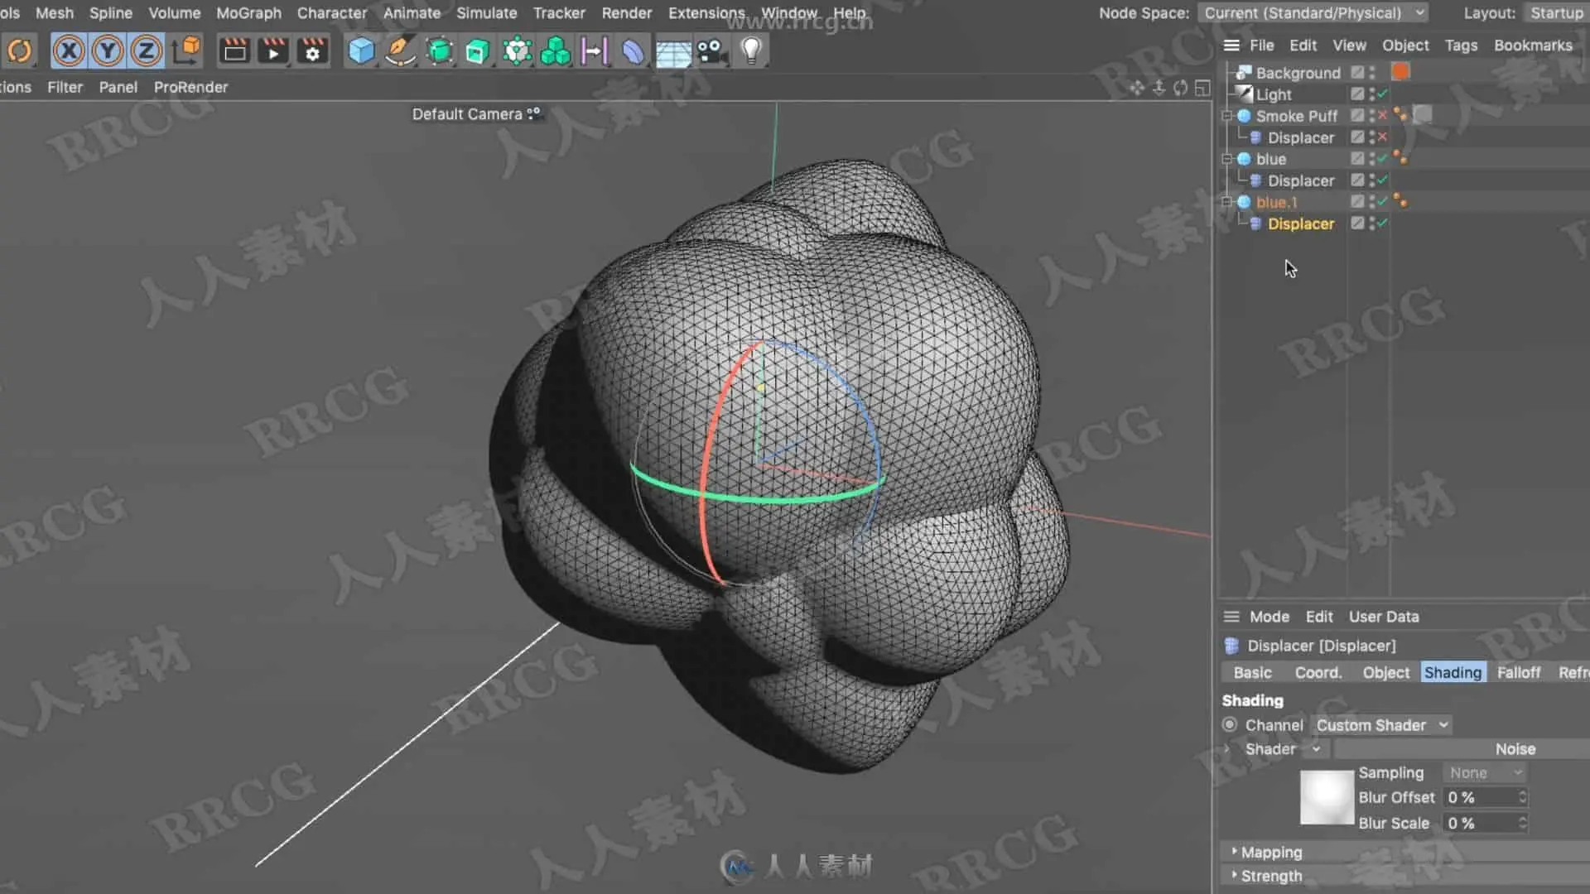
Task: Open the Simulate menu
Action: pos(487,13)
